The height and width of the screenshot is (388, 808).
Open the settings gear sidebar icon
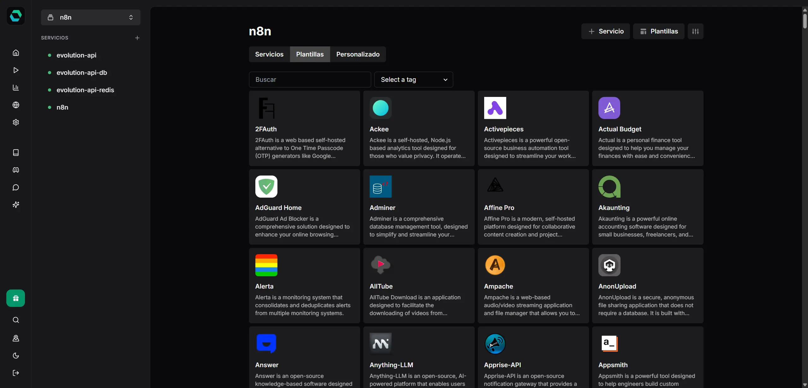tap(16, 122)
